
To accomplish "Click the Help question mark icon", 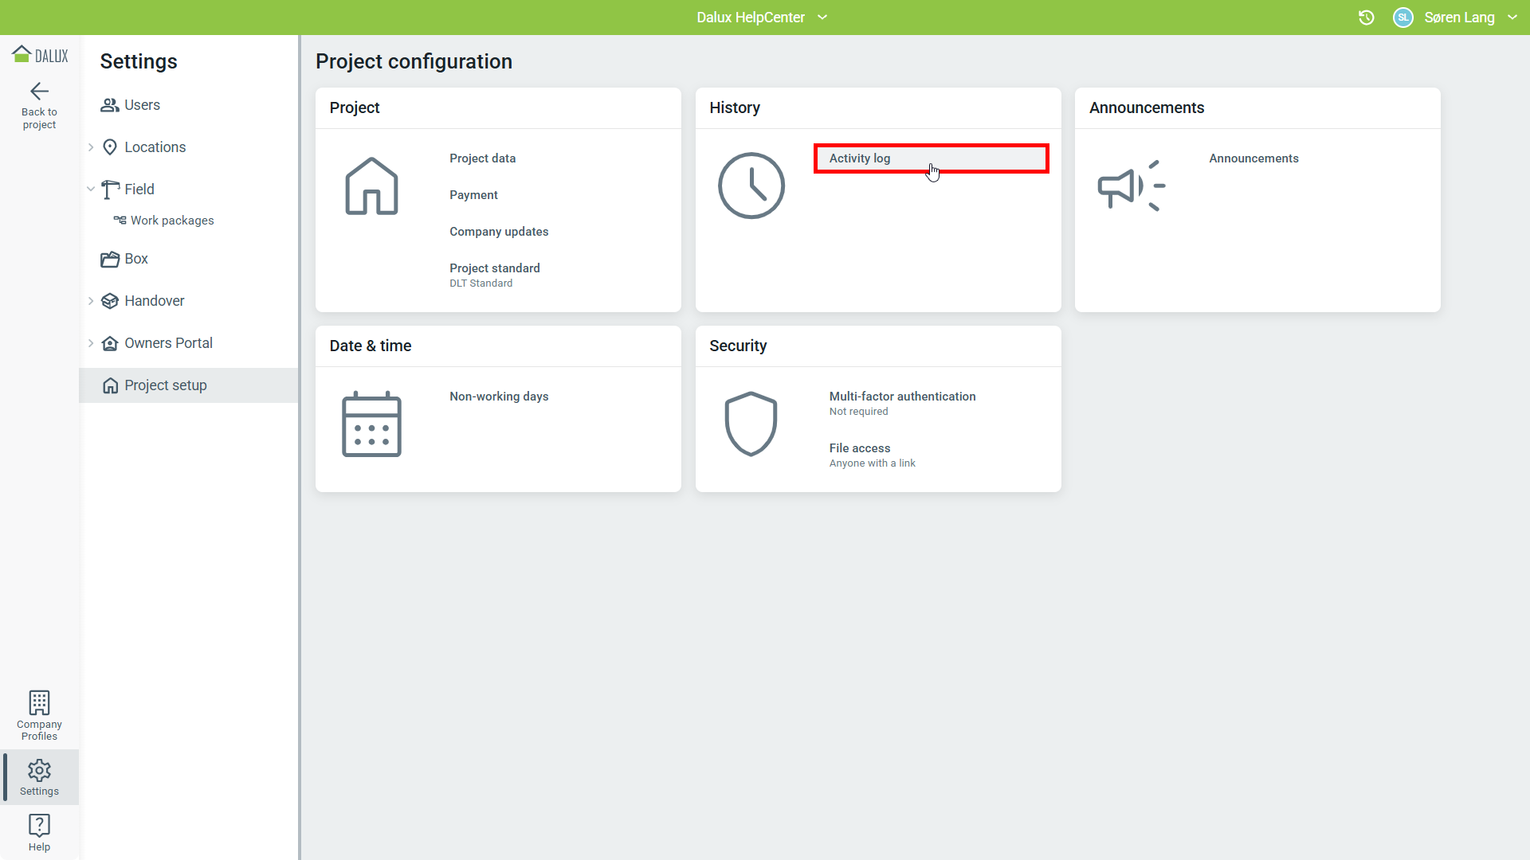I will 39,825.
